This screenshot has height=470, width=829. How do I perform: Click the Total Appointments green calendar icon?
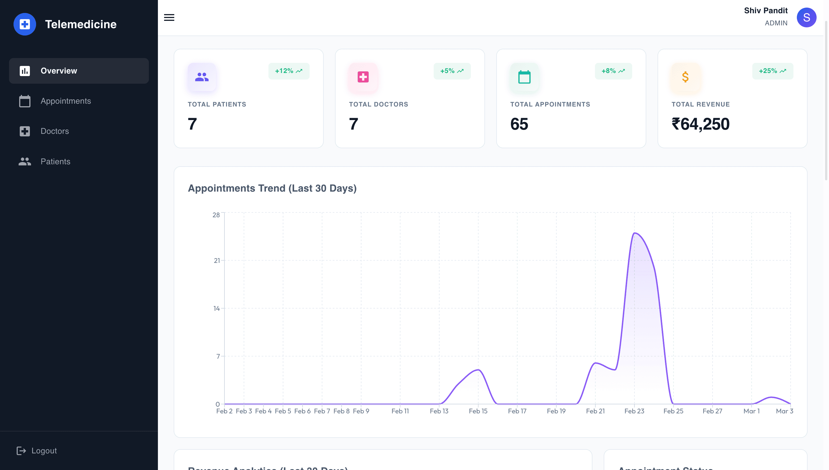524,77
